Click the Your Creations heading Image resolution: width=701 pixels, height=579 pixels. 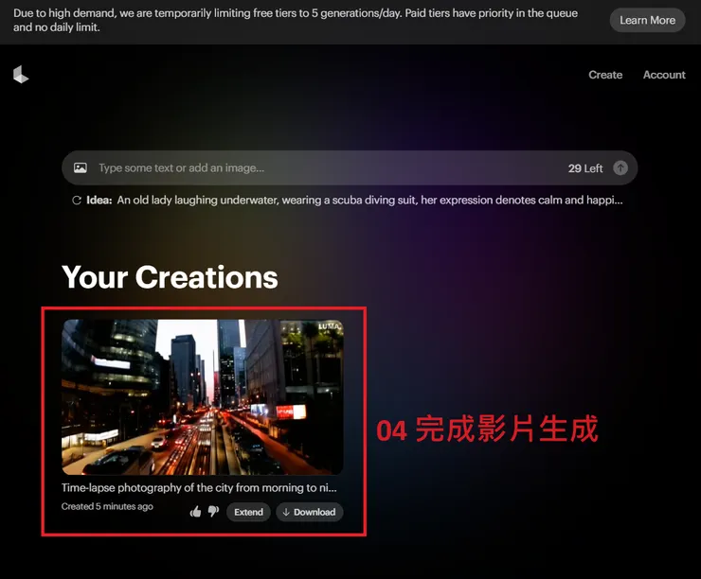tap(170, 277)
